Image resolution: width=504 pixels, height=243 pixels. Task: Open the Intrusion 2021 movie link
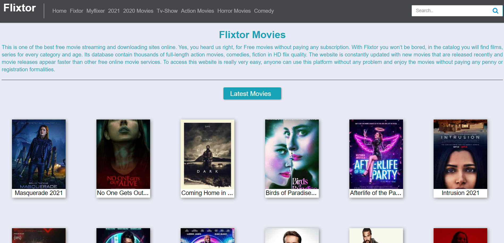[x=460, y=193]
